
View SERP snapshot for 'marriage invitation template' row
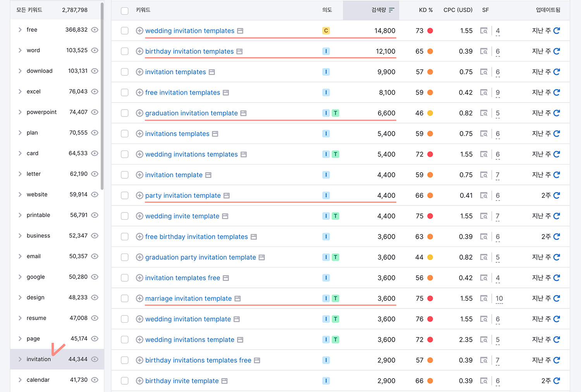pos(484,298)
